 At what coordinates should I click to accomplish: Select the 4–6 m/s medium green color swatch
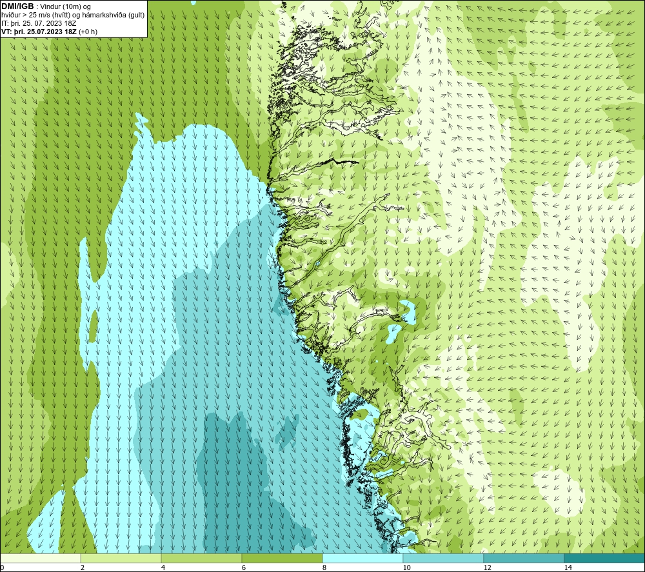pos(201,558)
